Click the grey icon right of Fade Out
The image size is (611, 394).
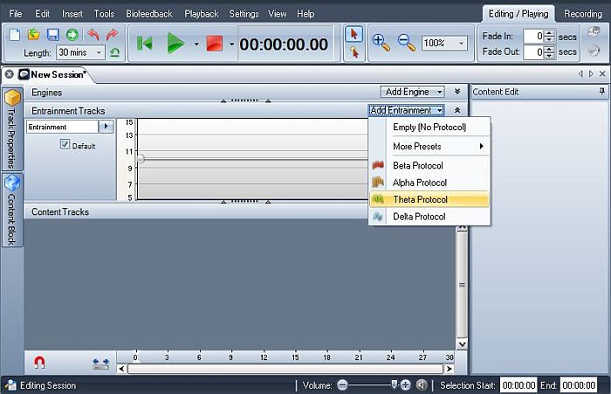click(x=593, y=51)
